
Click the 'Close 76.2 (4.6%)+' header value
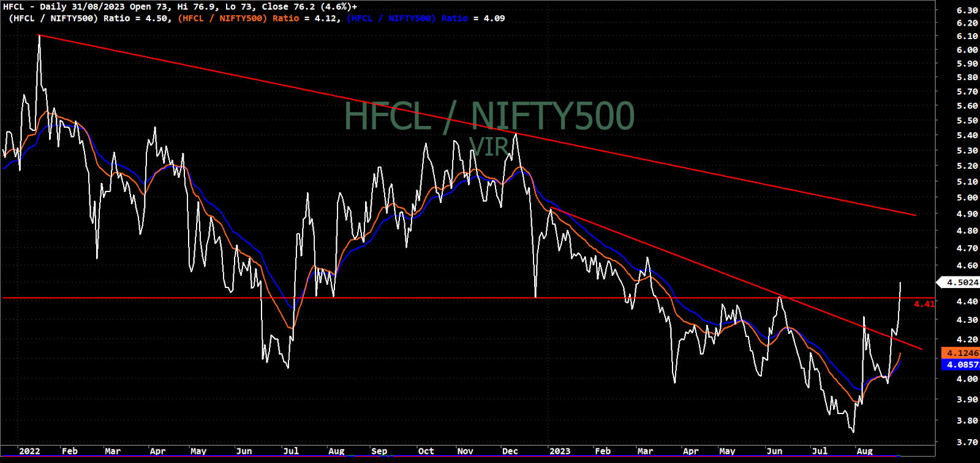309,7
